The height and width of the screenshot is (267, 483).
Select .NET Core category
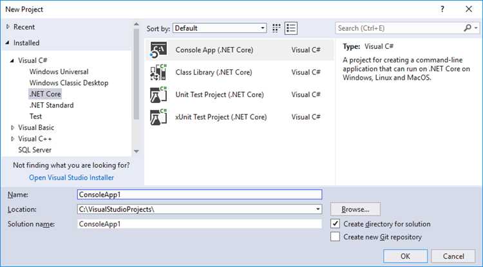tap(45, 94)
